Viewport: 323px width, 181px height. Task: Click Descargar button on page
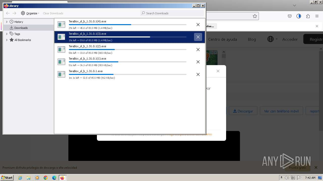click(x=243, y=111)
